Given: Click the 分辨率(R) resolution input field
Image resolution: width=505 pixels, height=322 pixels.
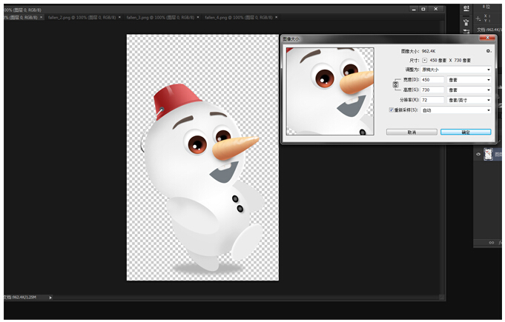Looking at the screenshot, I should point(432,100).
